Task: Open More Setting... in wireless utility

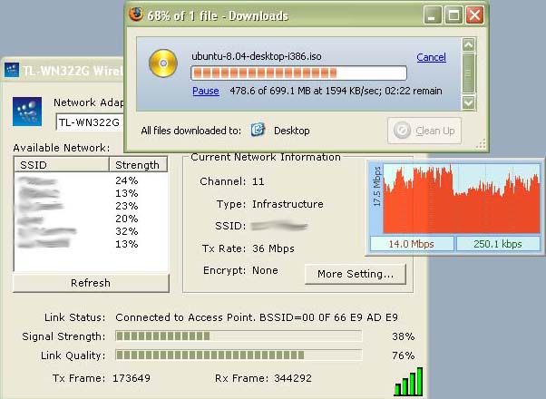Action: pyautogui.click(x=356, y=274)
